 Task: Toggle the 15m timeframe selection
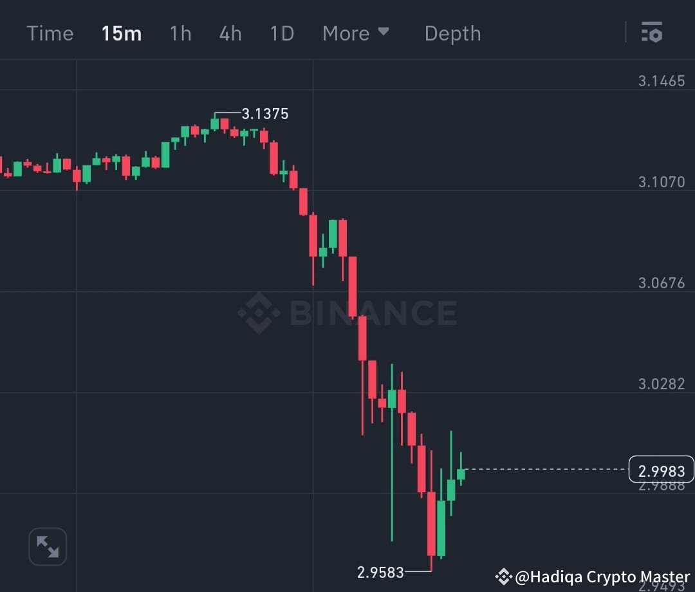point(121,33)
